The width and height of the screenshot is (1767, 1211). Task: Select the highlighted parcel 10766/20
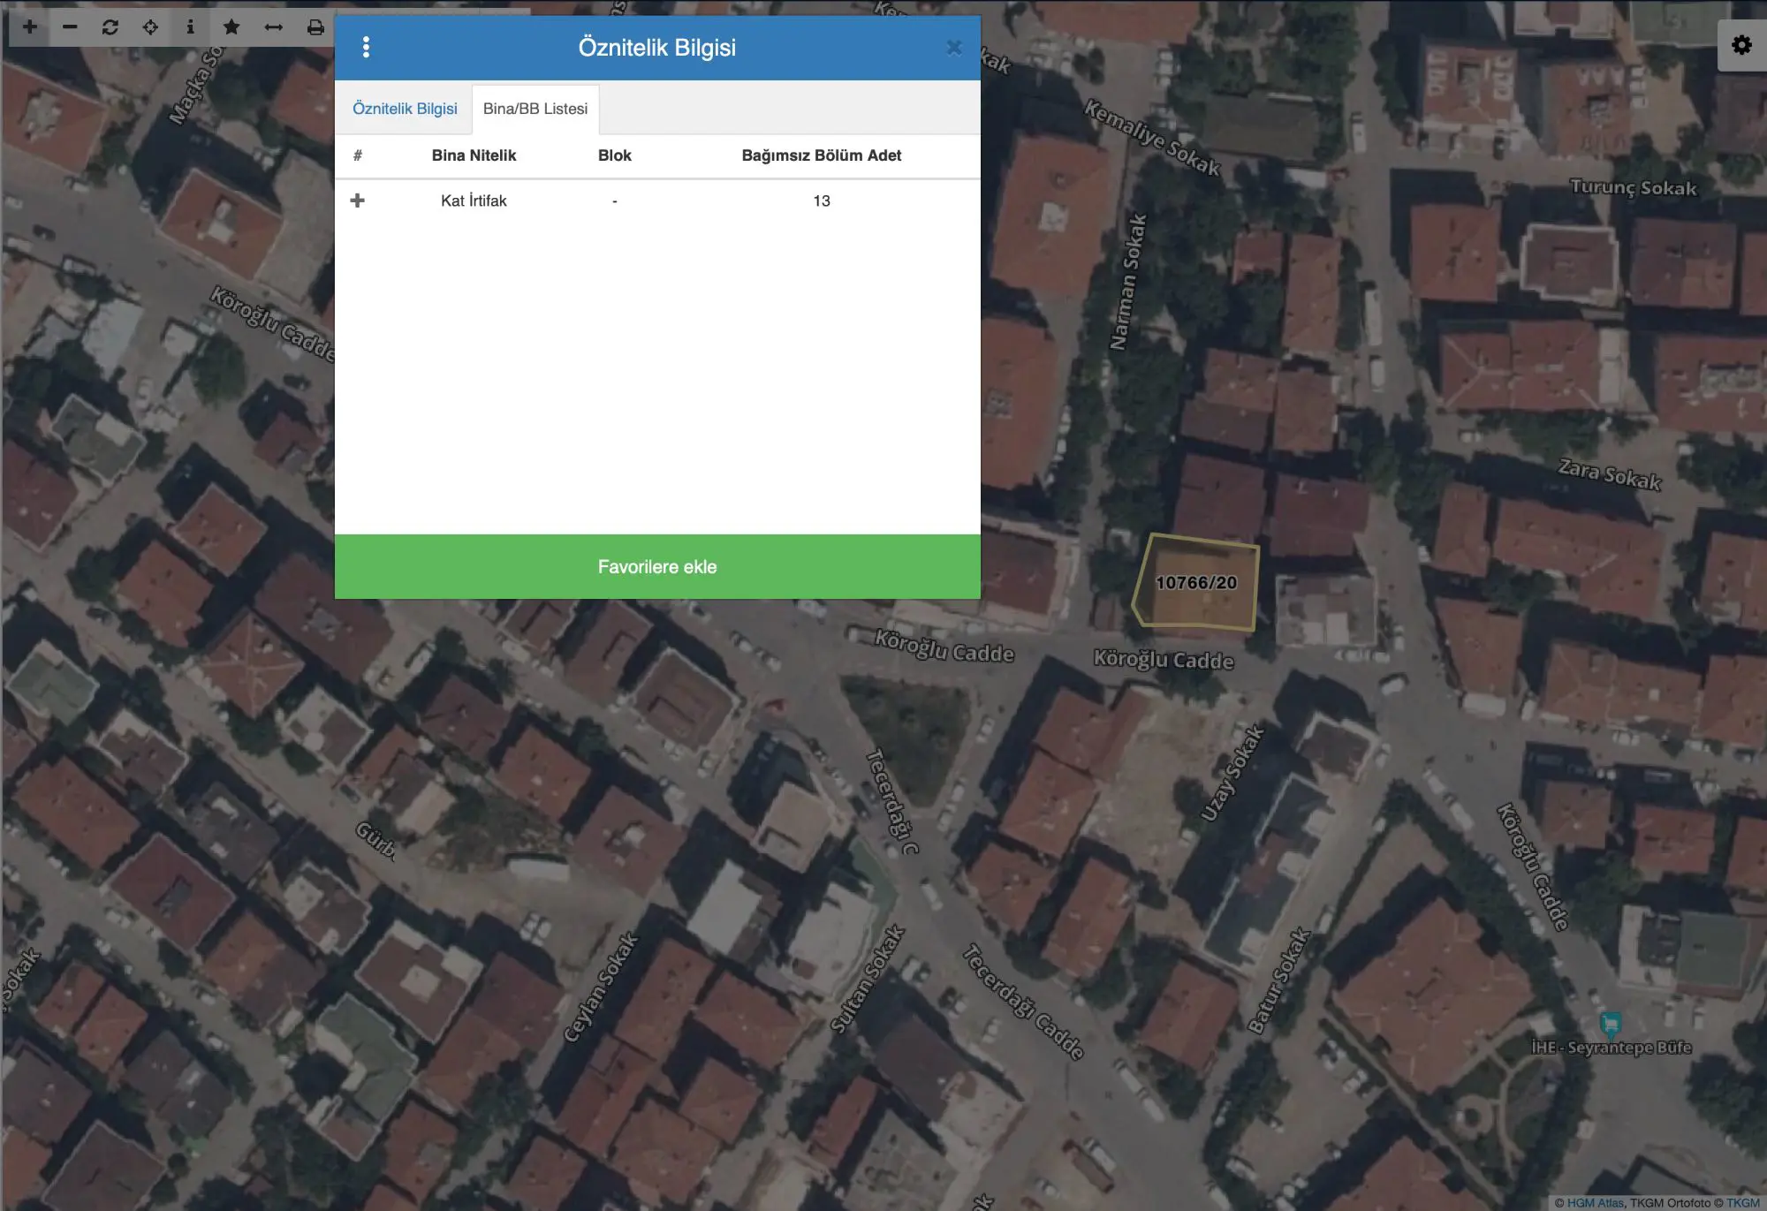click(1196, 582)
